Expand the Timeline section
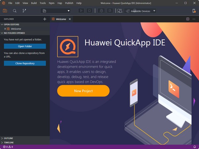Image resolution: width=199 pixels, height=149 pixels. tap(25, 142)
